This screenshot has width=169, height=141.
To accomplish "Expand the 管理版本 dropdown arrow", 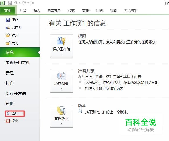I will click(x=61, y=124).
